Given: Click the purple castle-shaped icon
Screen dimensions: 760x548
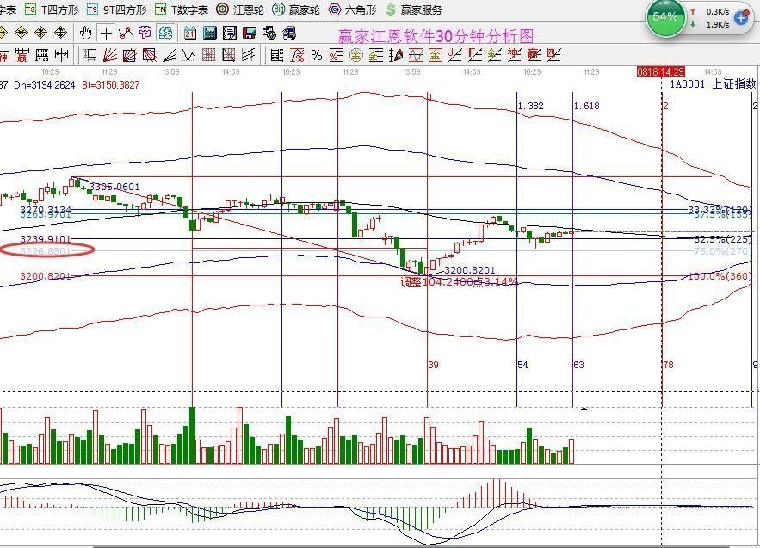Looking at the screenshot, I should point(145,33).
